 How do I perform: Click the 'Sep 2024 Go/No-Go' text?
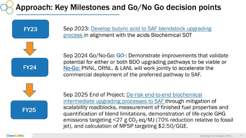point(88,55)
